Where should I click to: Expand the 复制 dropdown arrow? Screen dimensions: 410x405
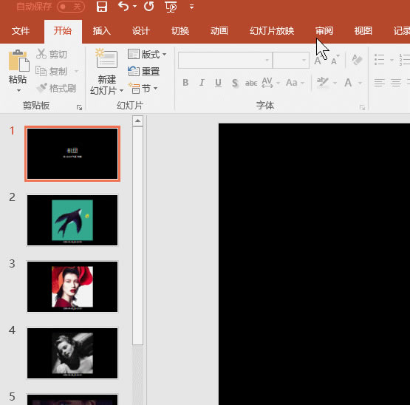pyautogui.click(x=76, y=71)
